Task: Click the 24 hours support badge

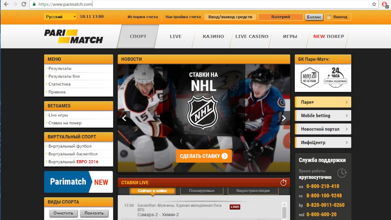Action: tap(335, 78)
